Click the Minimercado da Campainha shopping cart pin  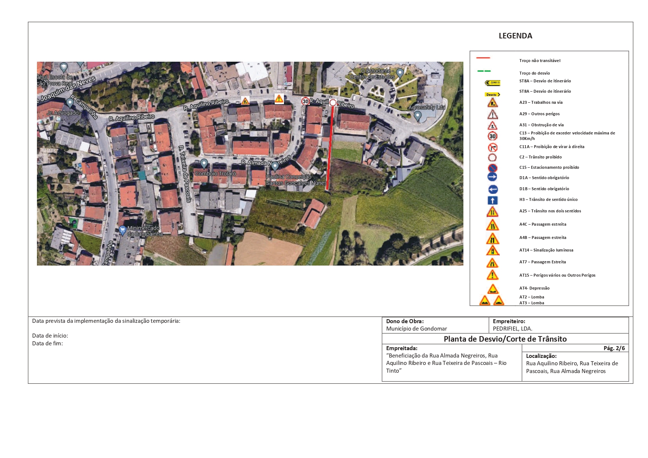tap(123, 231)
